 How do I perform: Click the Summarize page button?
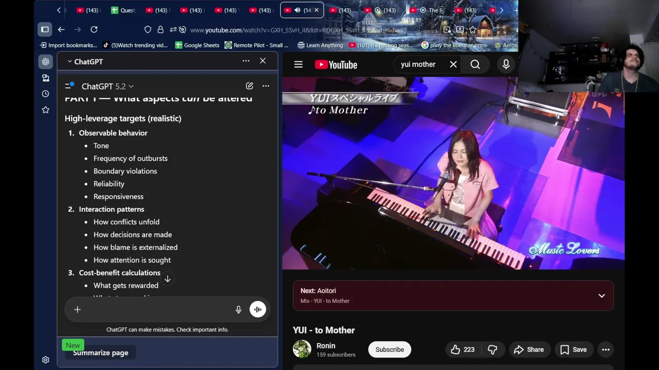(x=100, y=353)
